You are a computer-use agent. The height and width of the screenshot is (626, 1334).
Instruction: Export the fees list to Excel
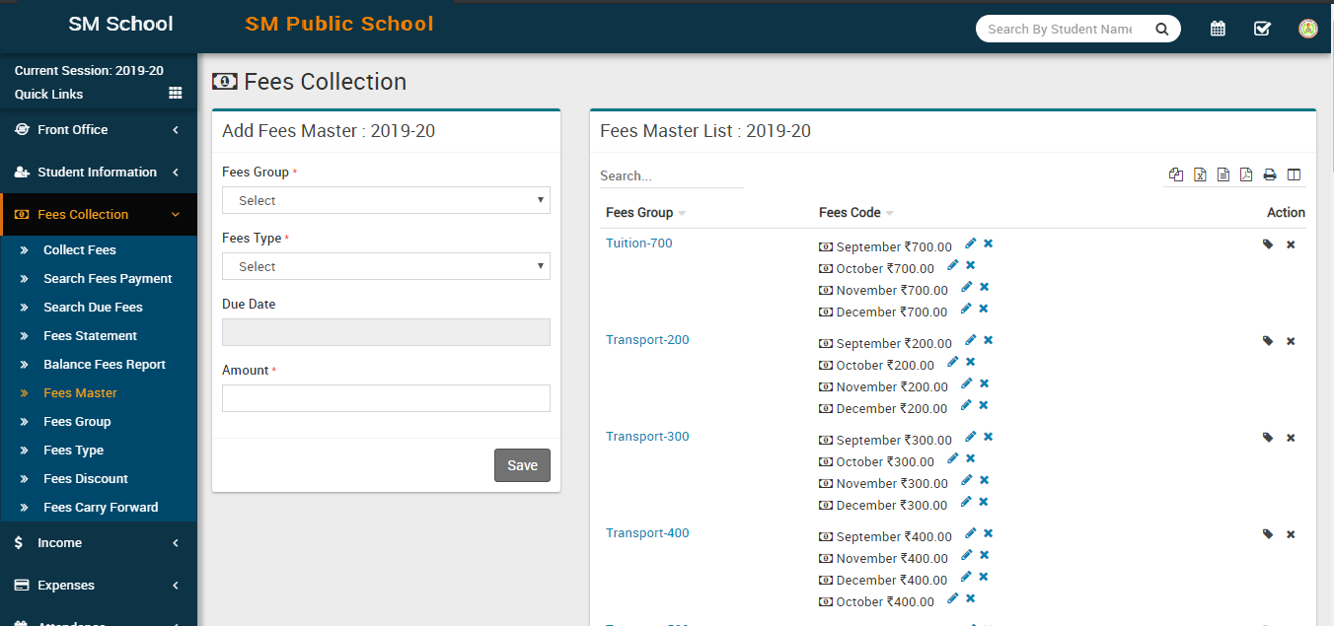point(1200,174)
